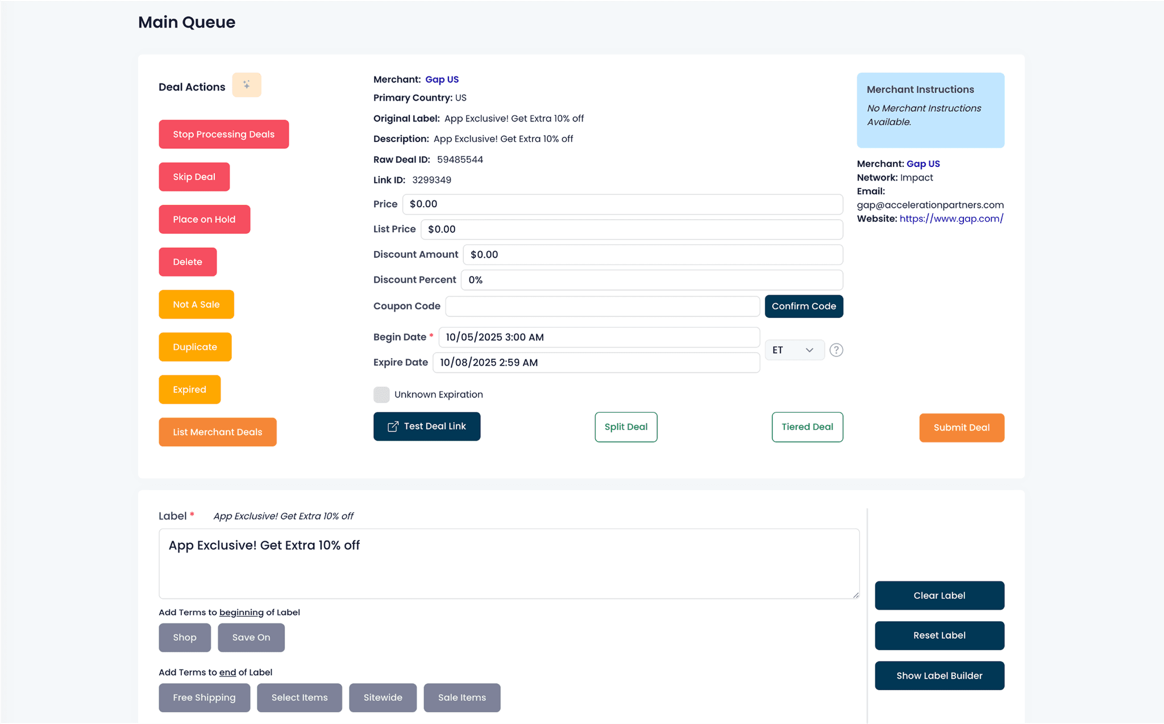
Task: Click the help question mark icon
Action: point(836,350)
